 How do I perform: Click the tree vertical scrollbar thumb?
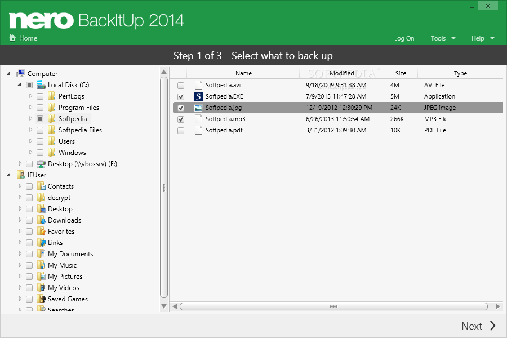click(164, 187)
